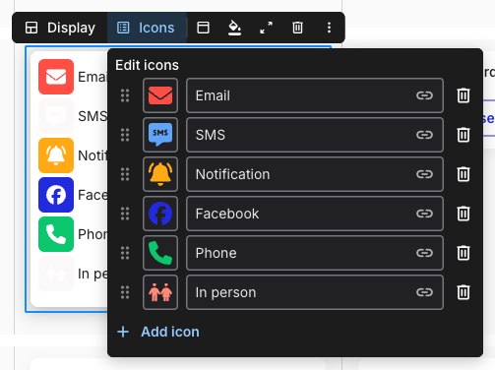
Task: Delete the Notification icon row
Action: click(x=464, y=174)
